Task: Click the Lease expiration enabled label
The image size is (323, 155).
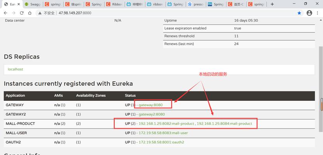Action: tap(185, 28)
